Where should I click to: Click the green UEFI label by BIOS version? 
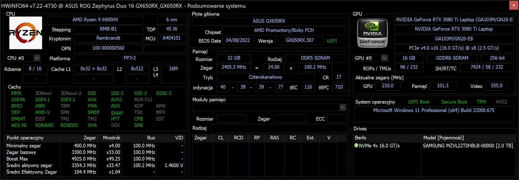[332, 41]
